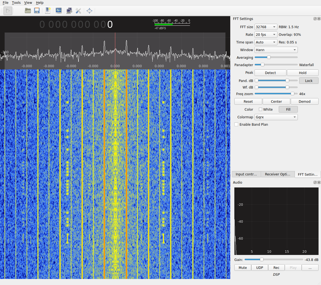Toggle fullscreen with the four-arrows icon
Image resolution: width=321 pixels, height=285 pixels.
pyautogui.click(x=89, y=11)
